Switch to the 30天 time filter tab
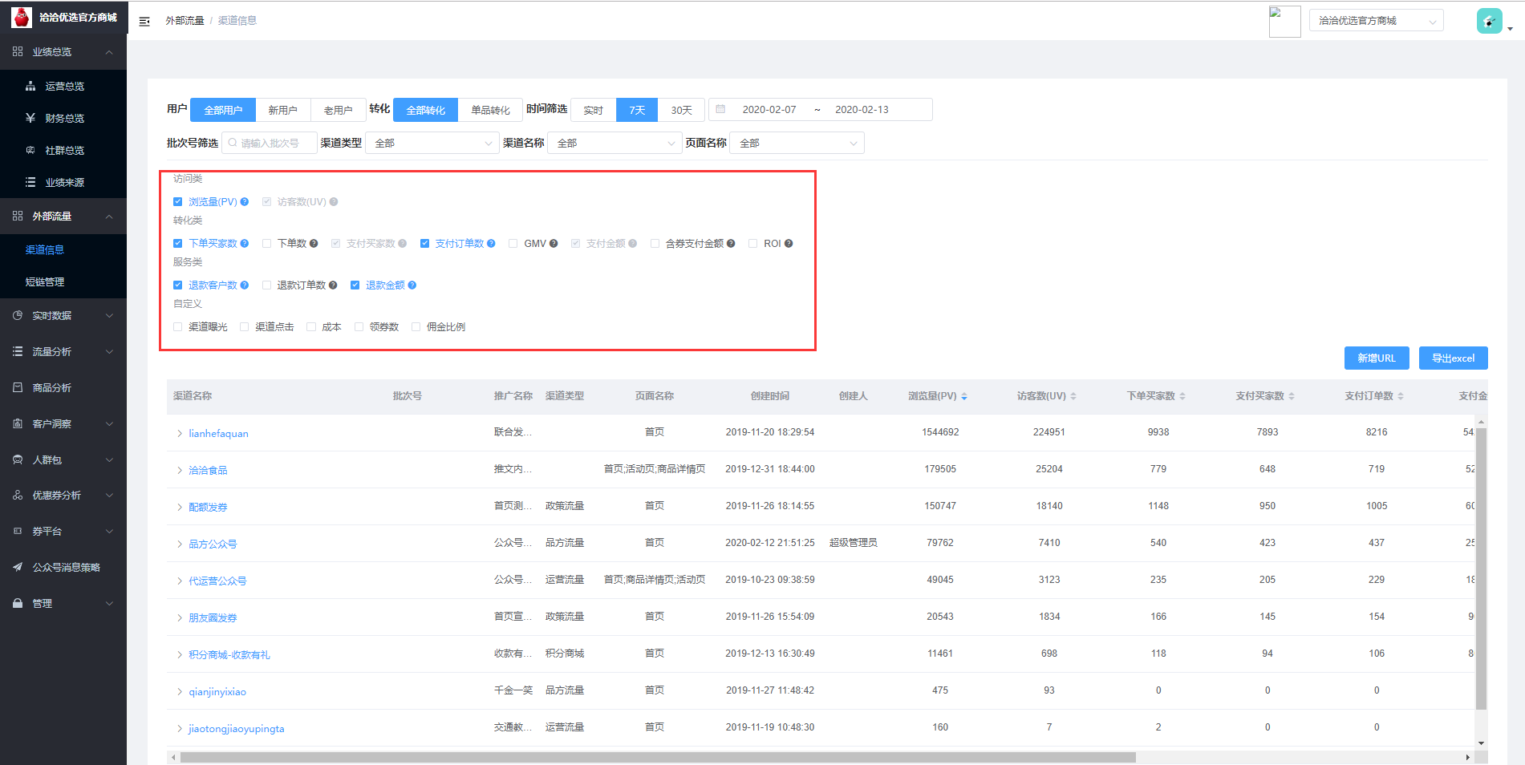The height and width of the screenshot is (765, 1525). (681, 110)
